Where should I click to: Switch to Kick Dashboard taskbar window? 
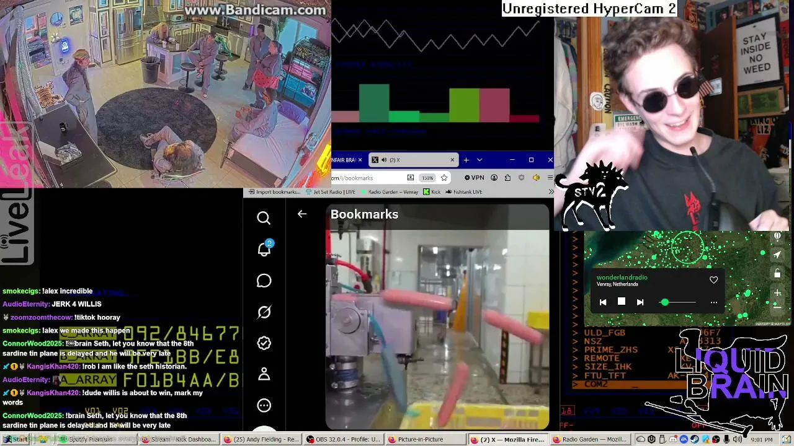click(179, 440)
